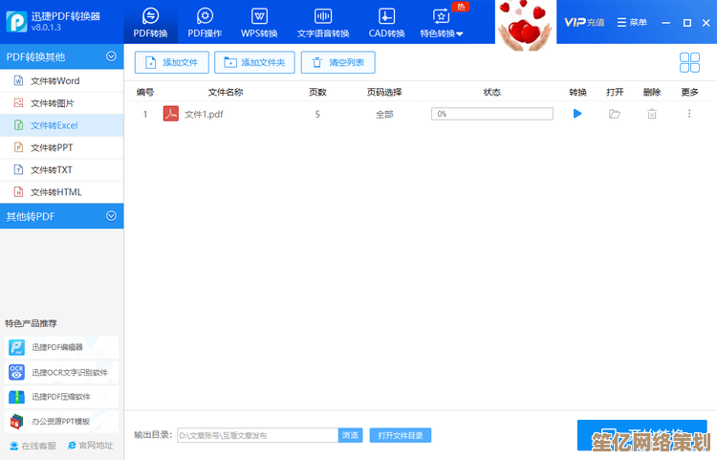Expand the 特色转换 dropdown tab

pyautogui.click(x=442, y=22)
